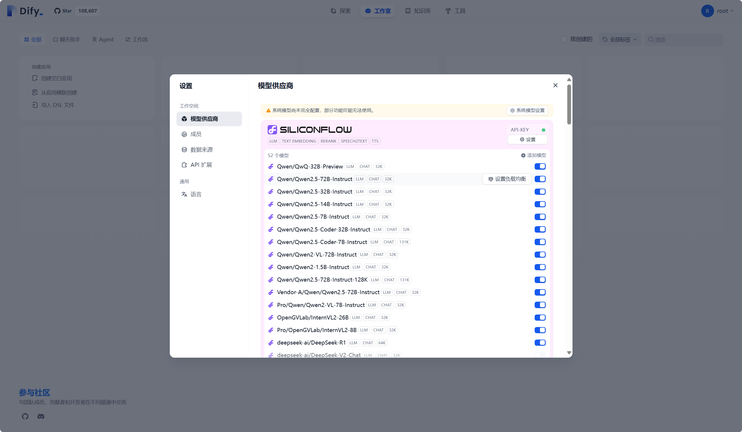Viewport: 742px width, 432px height.
Task: Switch to the 知识库 tab
Action: [418, 11]
